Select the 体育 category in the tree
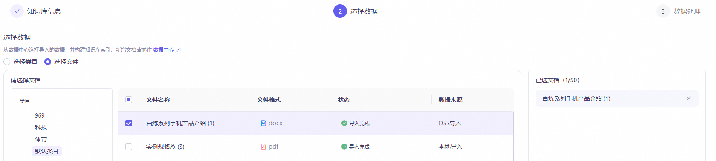This screenshot has height=161, width=716. point(41,139)
